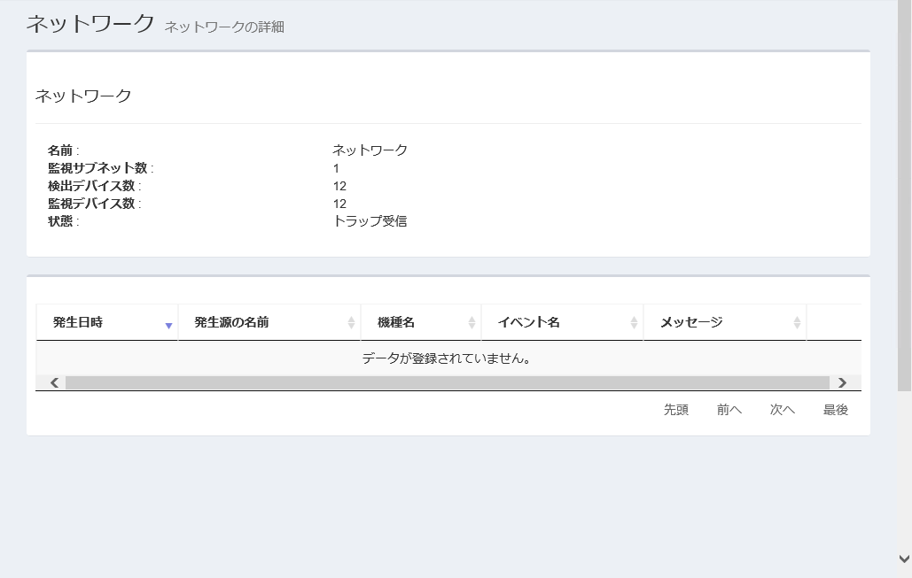Click the sort arrows icon beside 機種名
Screen dimensions: 912x578
(x=472, y=323)
